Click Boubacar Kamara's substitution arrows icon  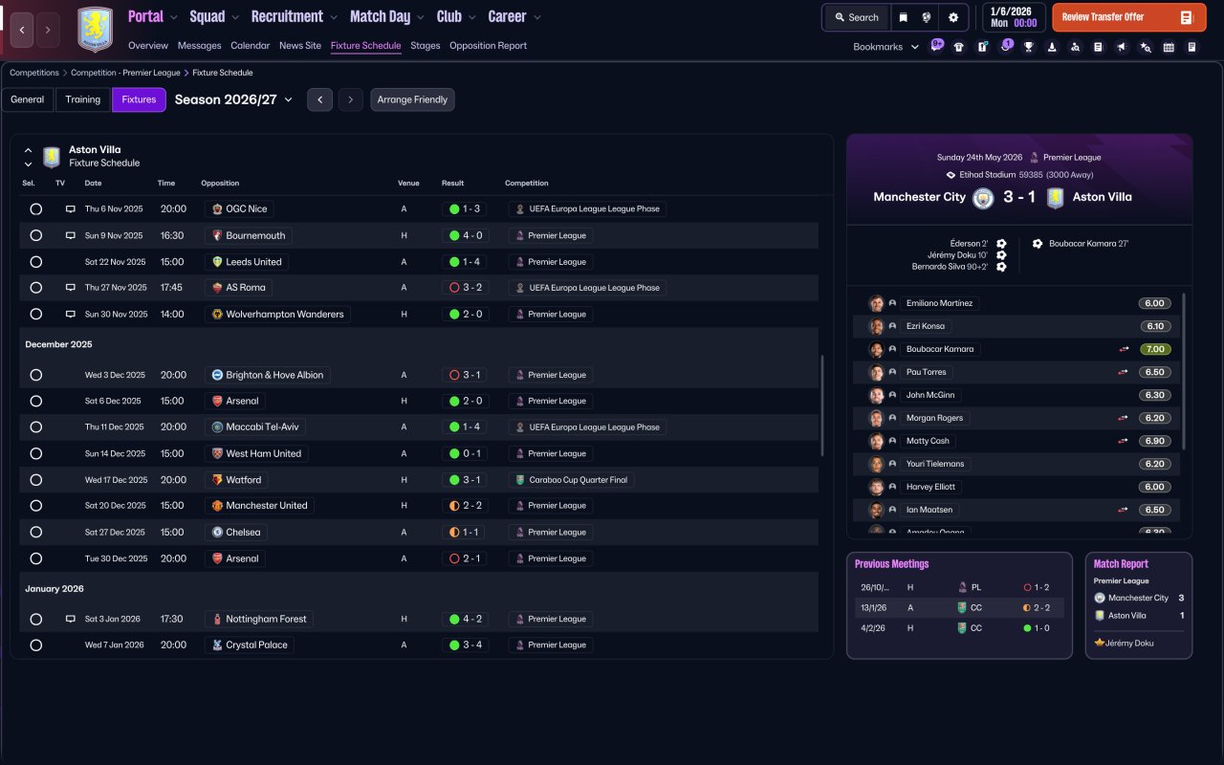pyautogui.click(x=1125, y=349)
